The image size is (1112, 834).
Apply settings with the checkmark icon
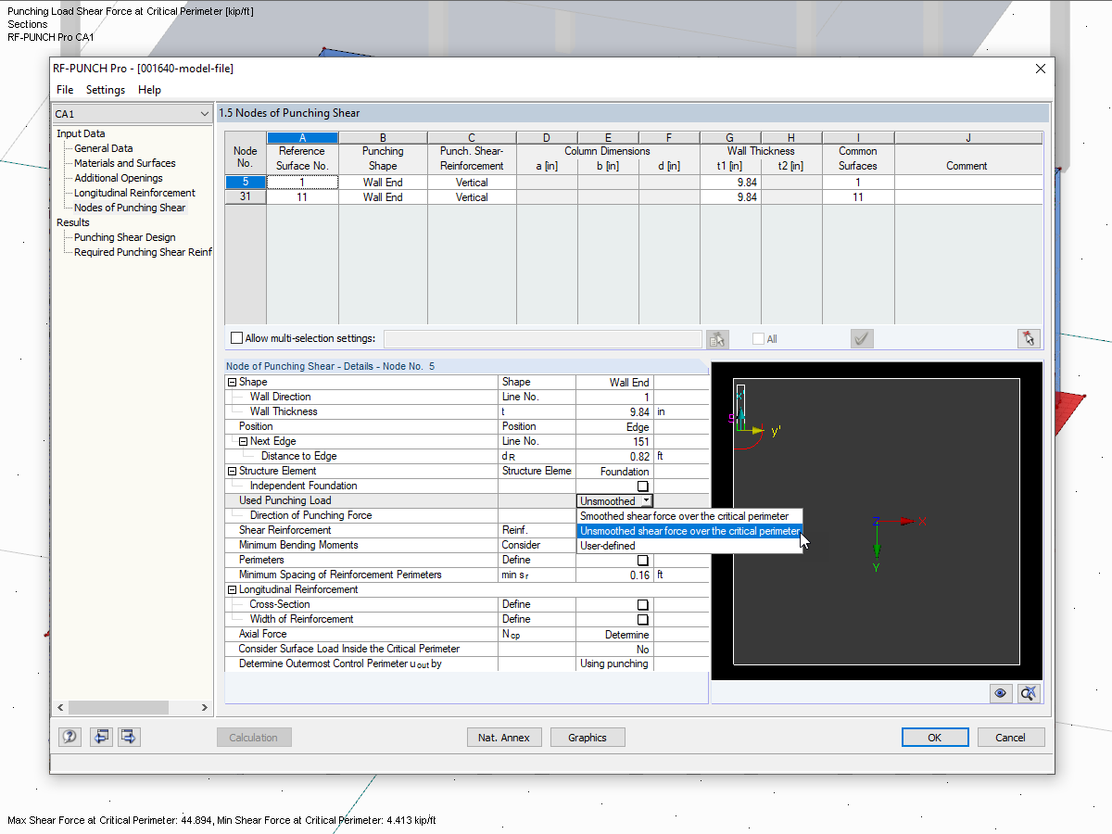pos(862,338)
